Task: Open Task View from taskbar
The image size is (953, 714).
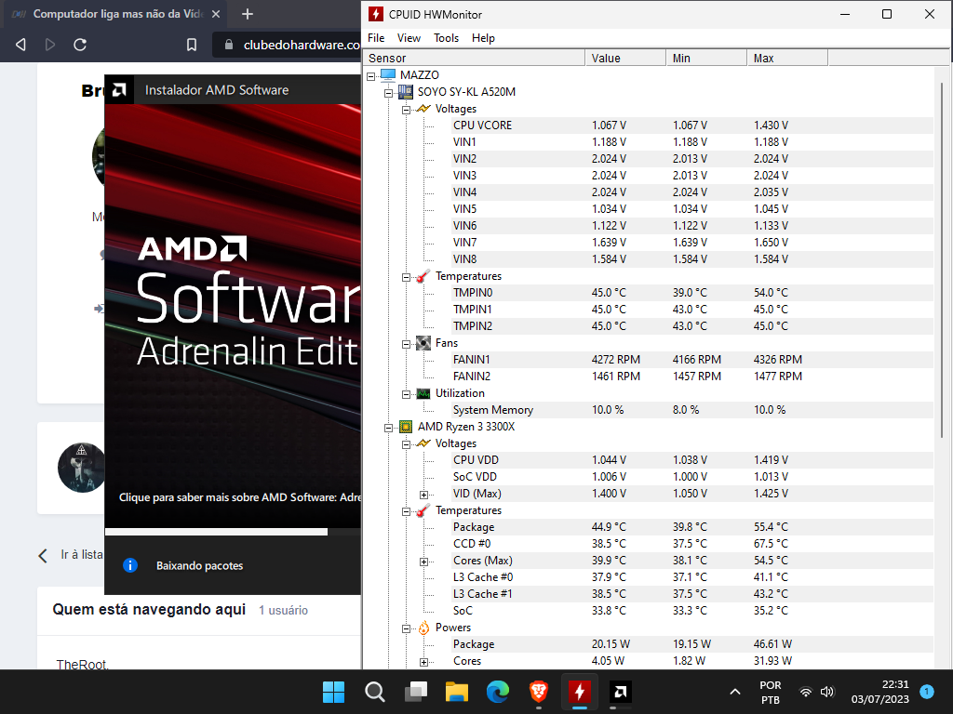Action: (x=416, y=692)
